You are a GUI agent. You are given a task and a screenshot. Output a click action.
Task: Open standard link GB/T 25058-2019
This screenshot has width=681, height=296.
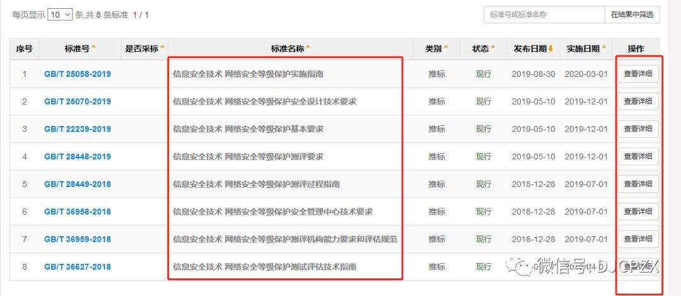click(x=78, y=74)
